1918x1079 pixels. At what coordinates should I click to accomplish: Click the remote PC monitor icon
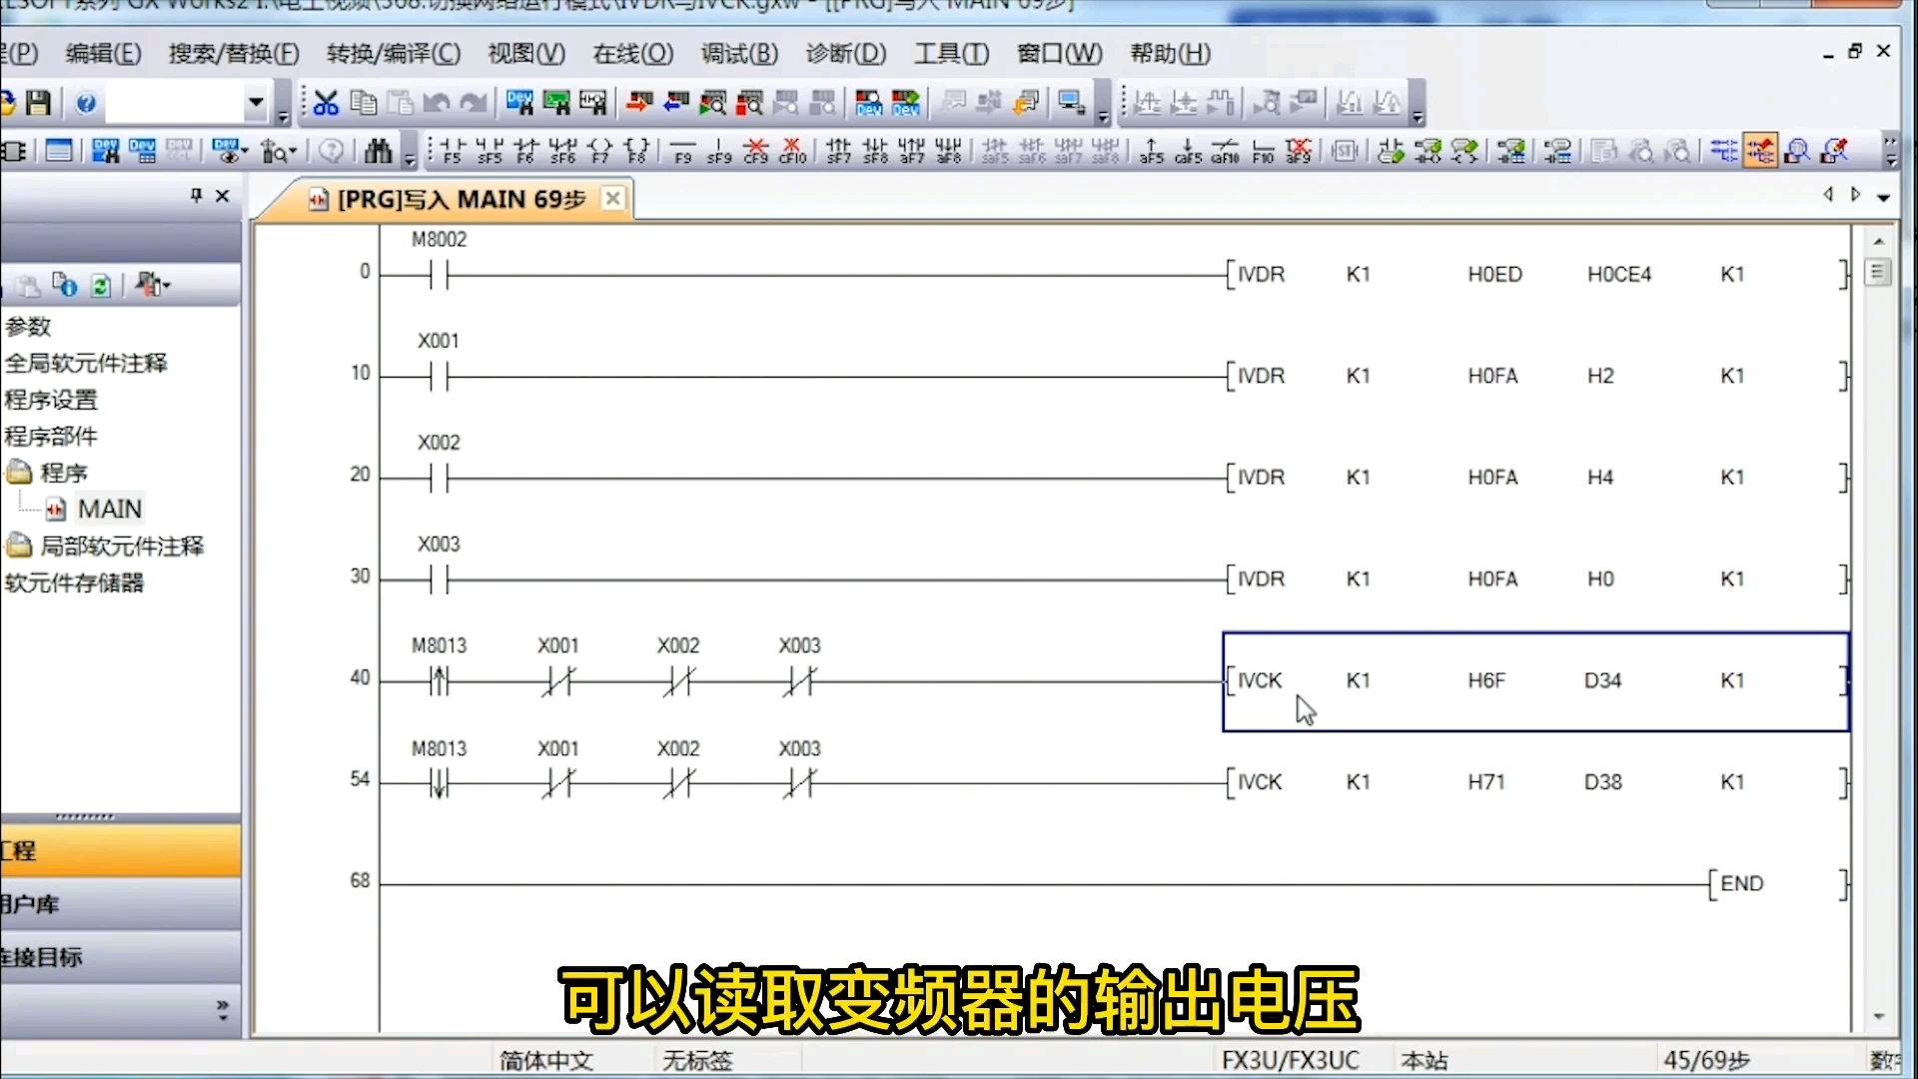pos(1072,103)
